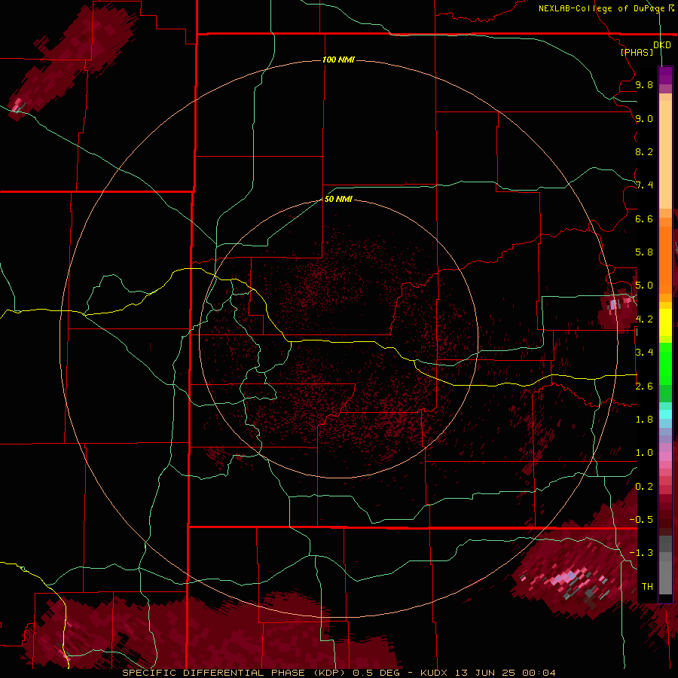The width and height of the screenshot is (678, 678).
Task: Click the 8.2 legend value
Action: click(644, 151)
